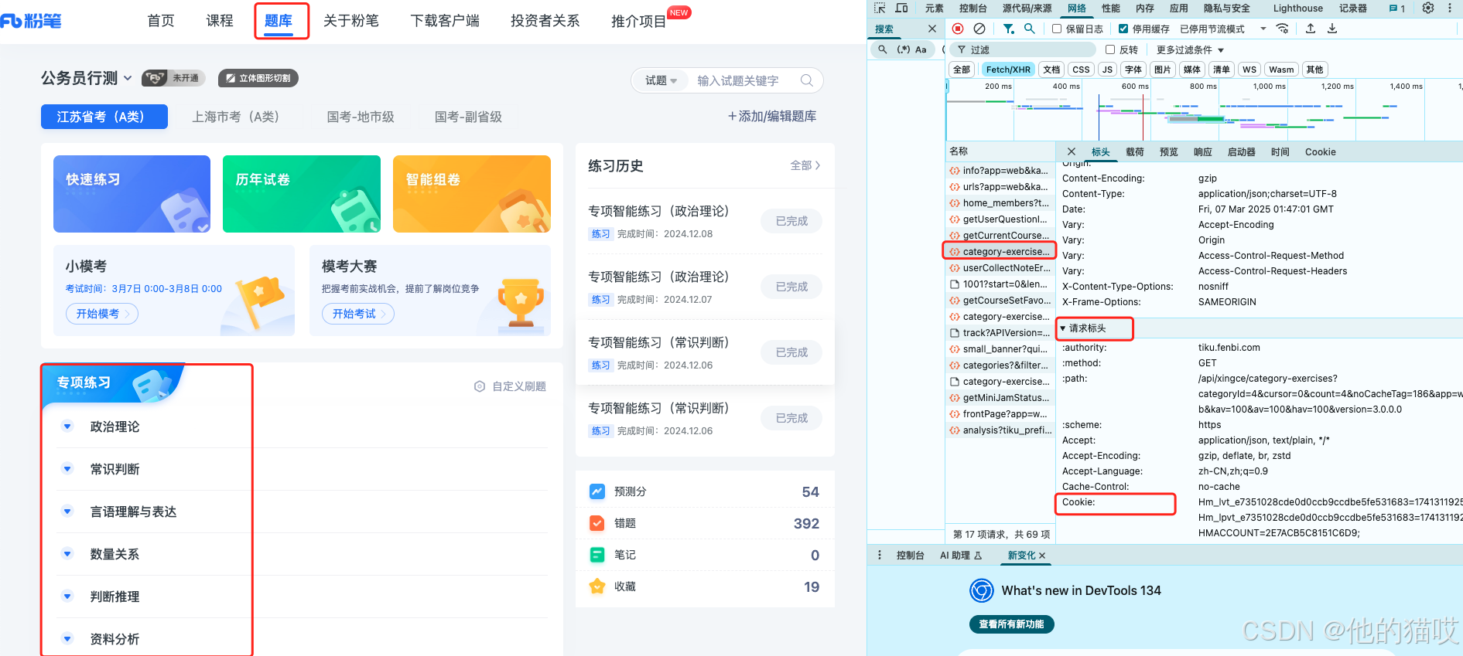
Task: Click the 过滤 network filter input
Action: [x=1021, y=49]
